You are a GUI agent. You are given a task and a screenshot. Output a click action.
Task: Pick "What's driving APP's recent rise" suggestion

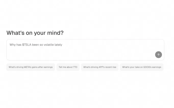pyautogui.click(x=100, y=67)
